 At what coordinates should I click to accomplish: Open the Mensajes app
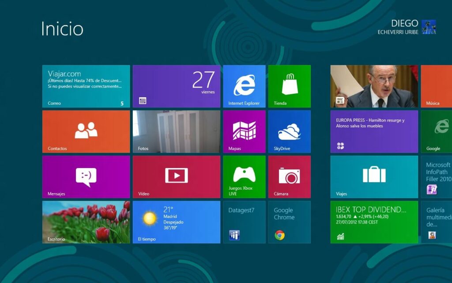tap(85, 176)
